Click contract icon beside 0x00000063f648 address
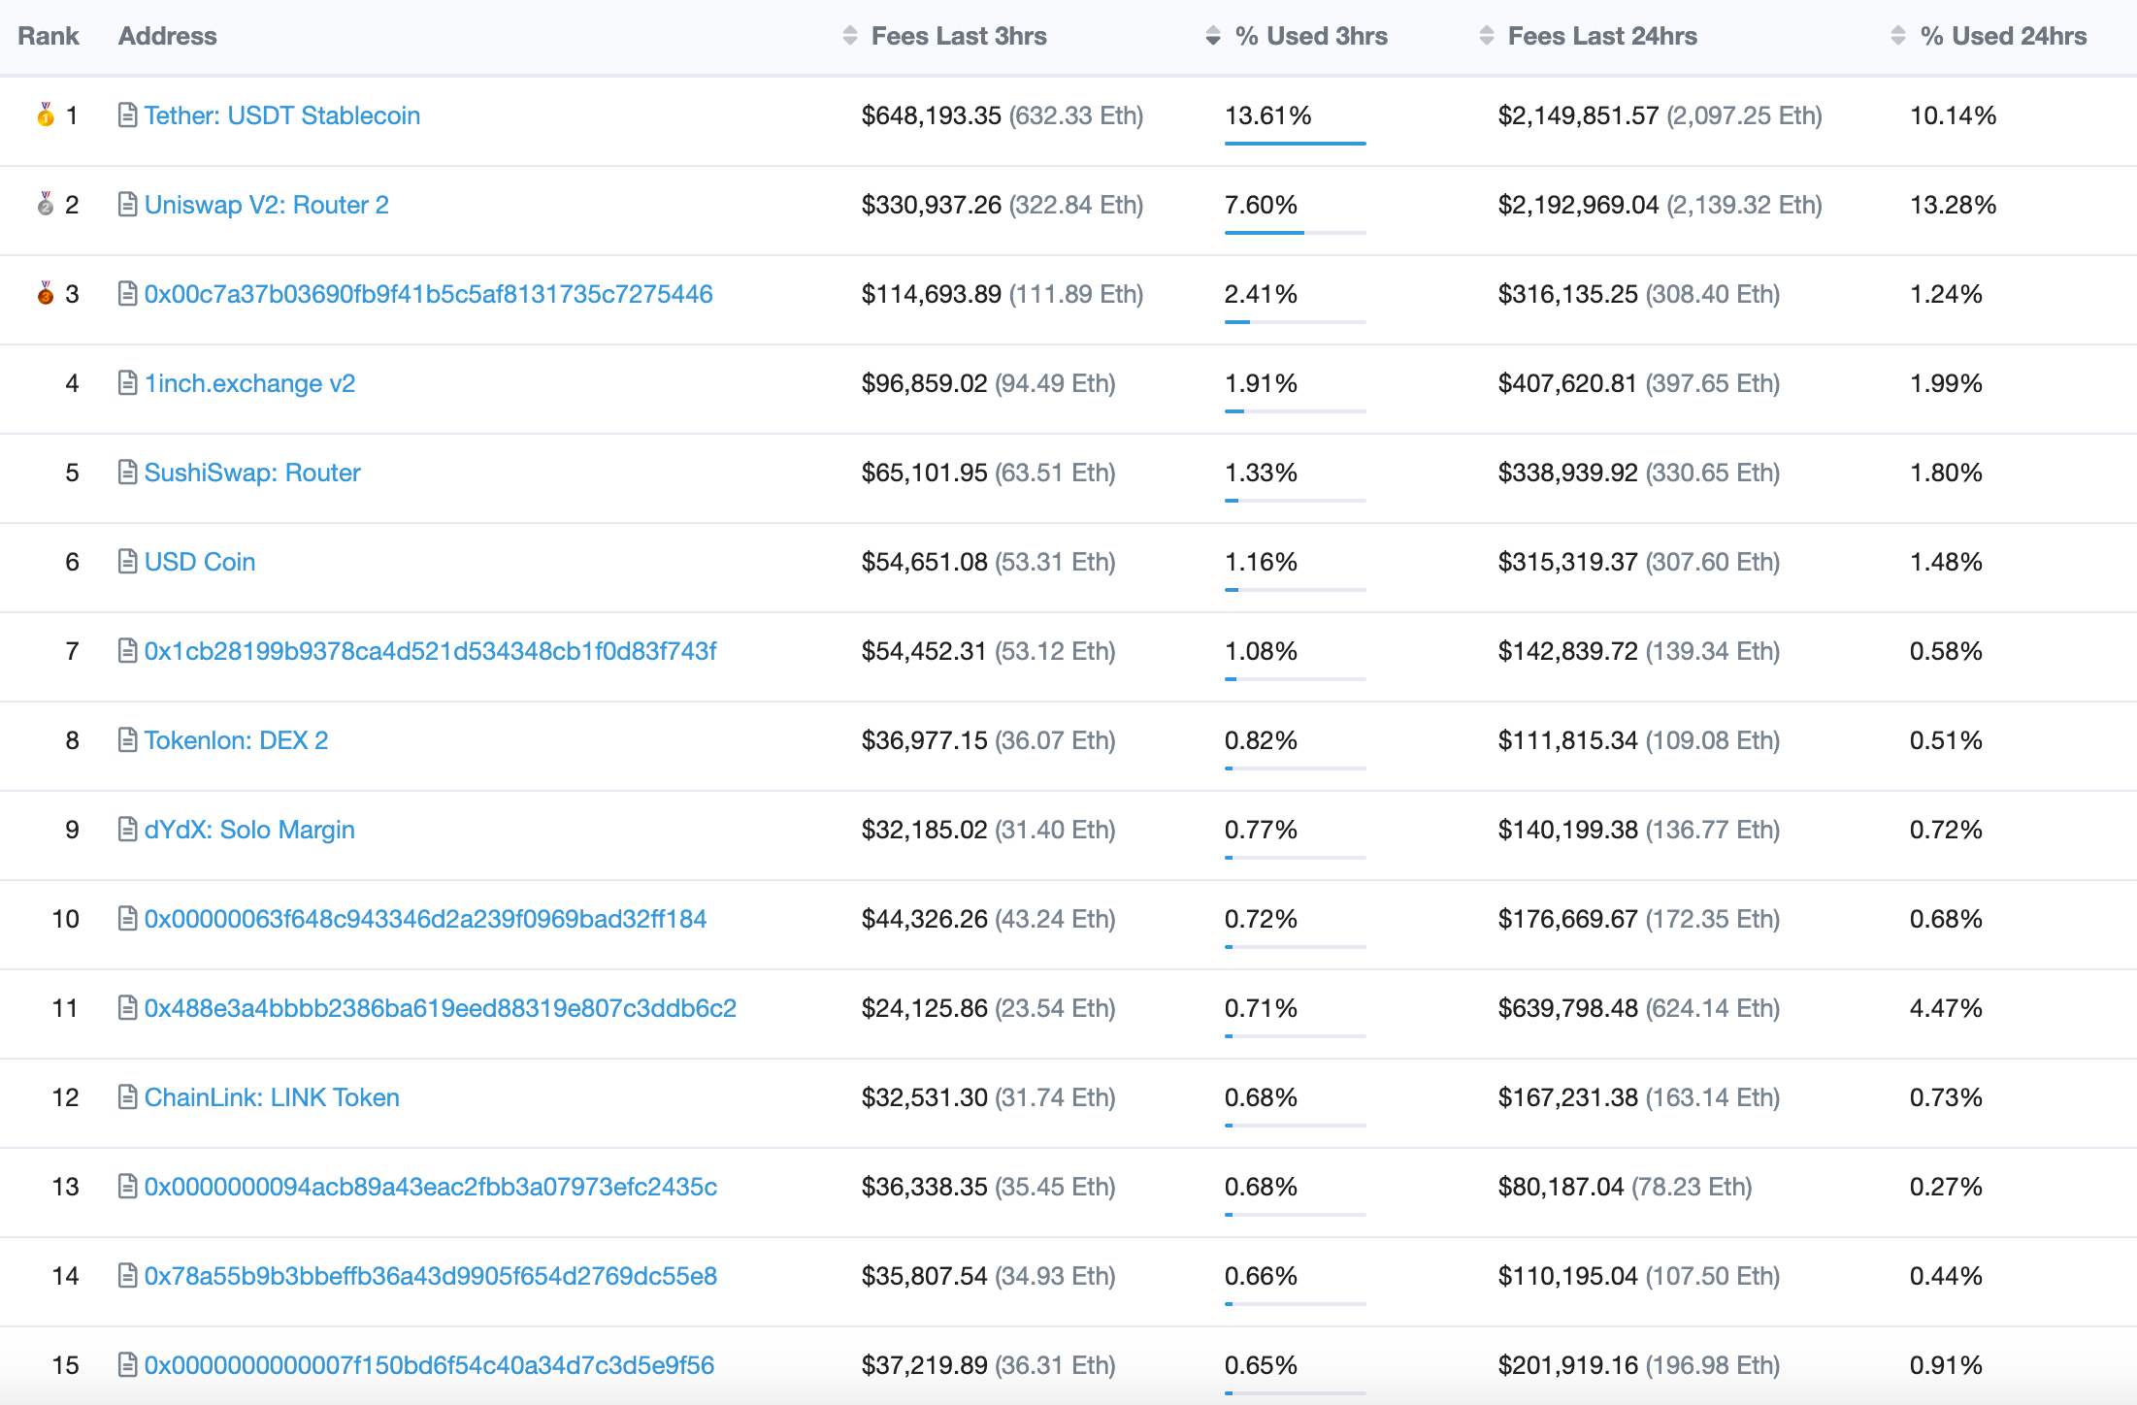This screenshot has height=1405, width=2137. coord(127,919)
